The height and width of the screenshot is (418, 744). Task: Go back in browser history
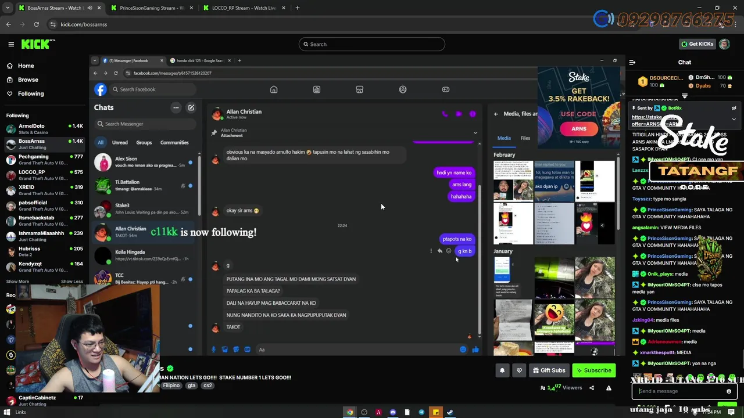(8, 24)
